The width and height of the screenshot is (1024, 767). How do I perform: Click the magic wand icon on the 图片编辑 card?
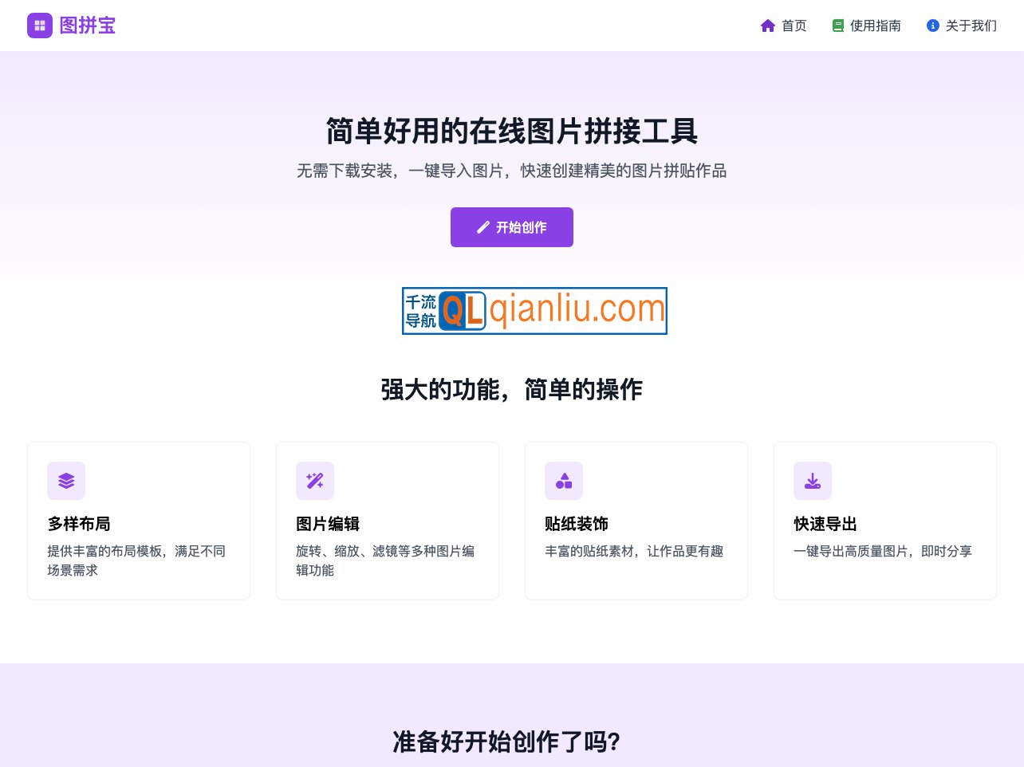point(315,481)
